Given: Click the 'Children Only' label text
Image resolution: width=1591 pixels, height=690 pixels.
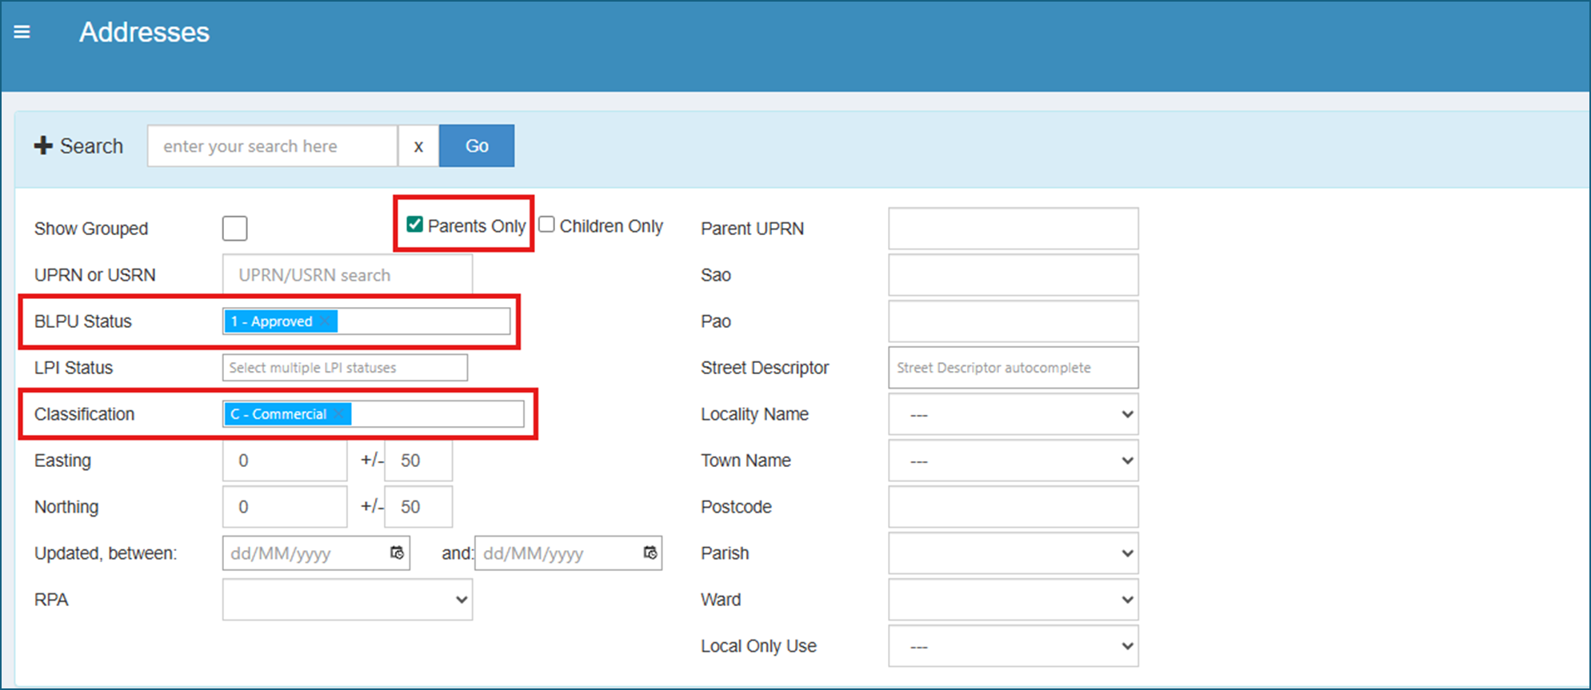Looking at the screenshot, I should click(611, 226).
